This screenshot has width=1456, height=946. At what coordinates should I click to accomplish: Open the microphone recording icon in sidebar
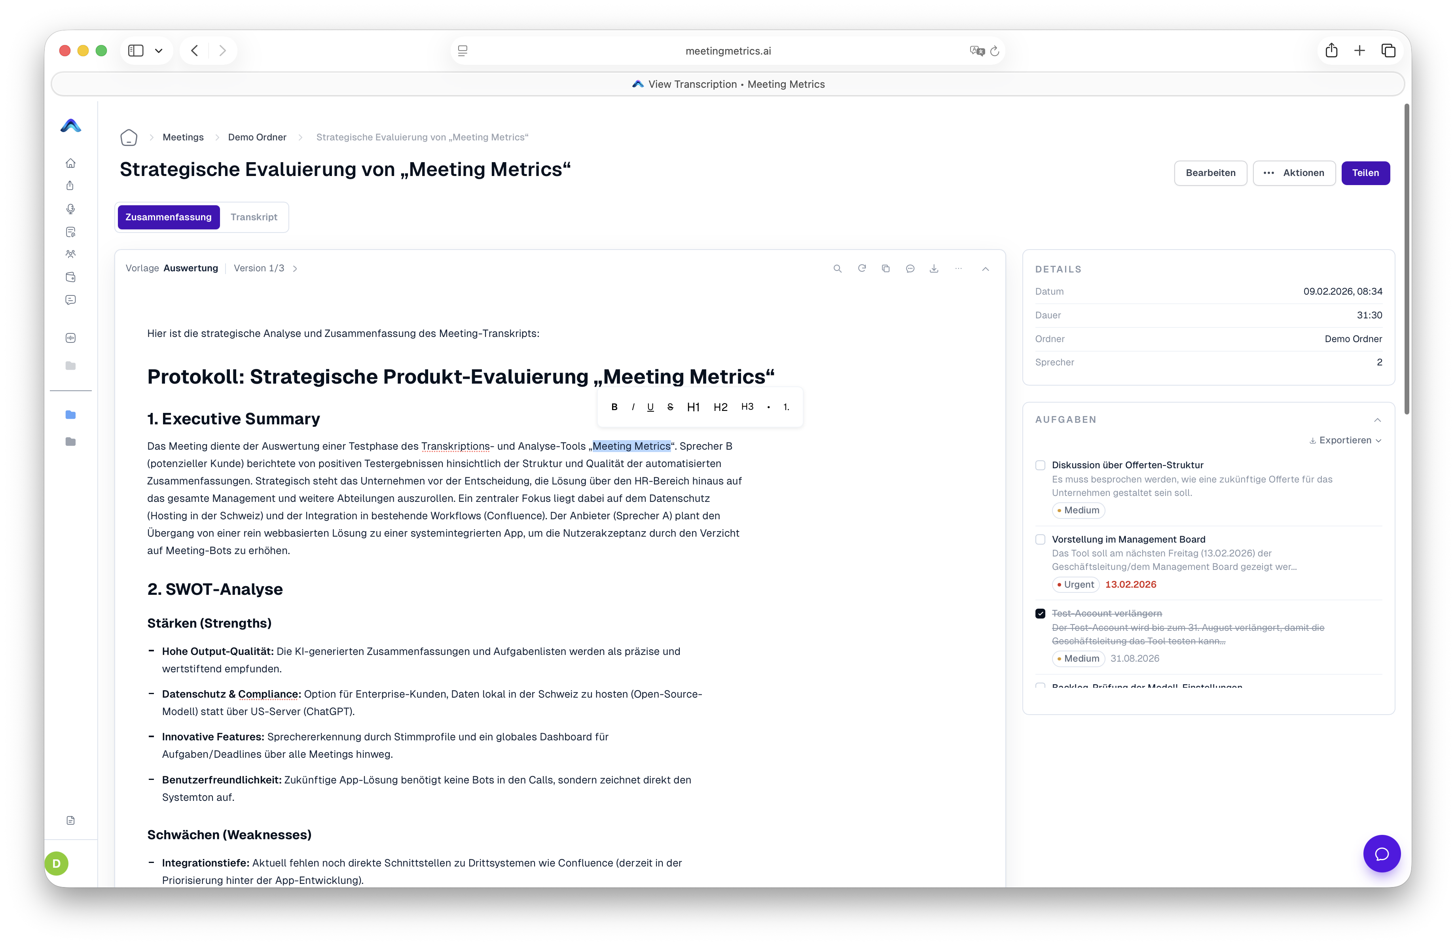pyautogui.click(x=71, y=209)
